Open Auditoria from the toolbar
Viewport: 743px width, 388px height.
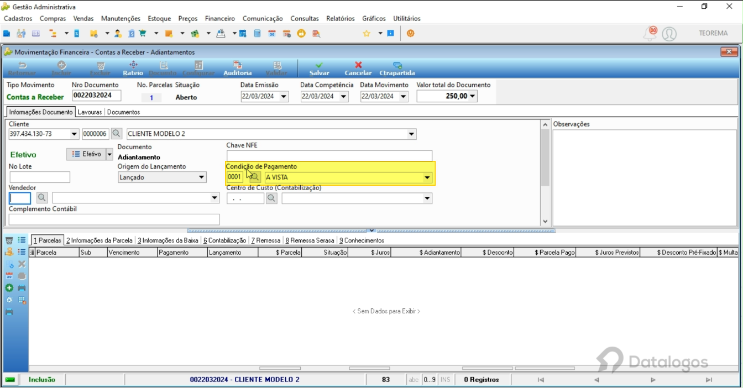[237, 69]
